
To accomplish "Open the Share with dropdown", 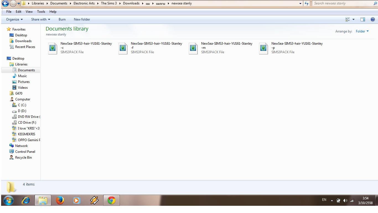I will (x=41, y=19).
